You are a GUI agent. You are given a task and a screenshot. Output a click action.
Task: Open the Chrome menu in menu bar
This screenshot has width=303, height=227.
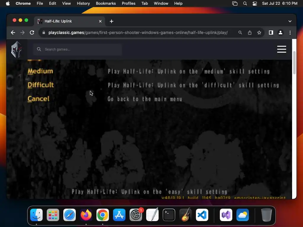click(x=23, y=4)
